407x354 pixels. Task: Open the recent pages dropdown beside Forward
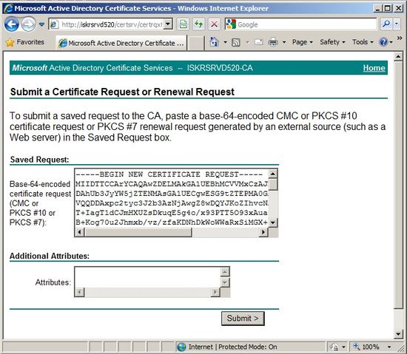point(41,24)
